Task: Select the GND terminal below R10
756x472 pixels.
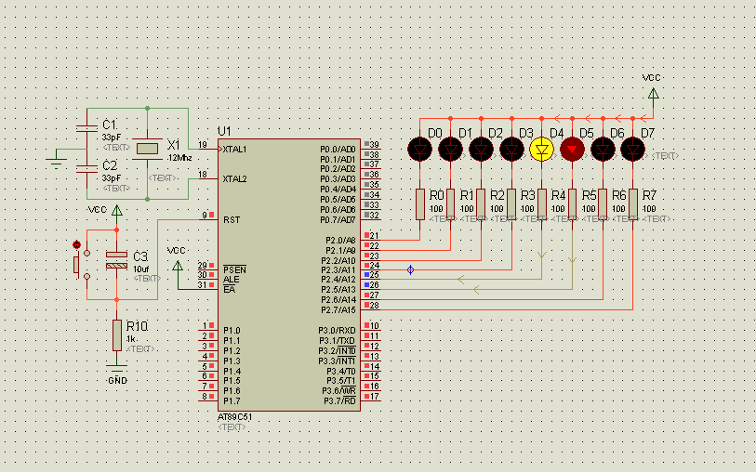Action: tap(116, 368)
